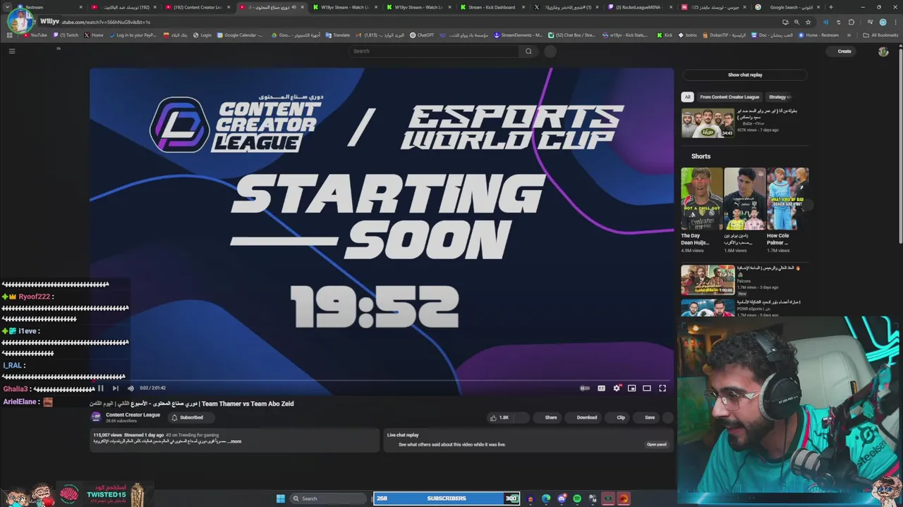Screen dimensions: 903x507
Task: Open more actions menu next to Save
Action: (x=668, y=418)
